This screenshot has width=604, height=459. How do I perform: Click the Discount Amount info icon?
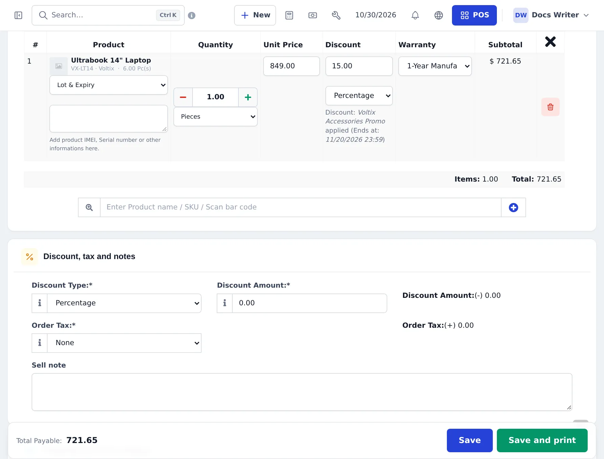pyautogui.click(x=225, y=303)
